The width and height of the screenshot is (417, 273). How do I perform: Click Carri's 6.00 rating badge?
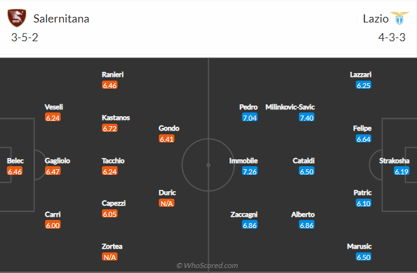point(53,225)
